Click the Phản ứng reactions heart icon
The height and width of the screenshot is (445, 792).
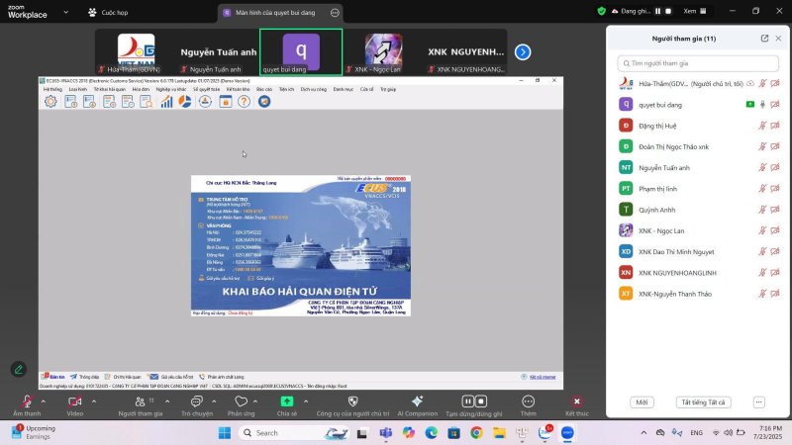(241, 401)
